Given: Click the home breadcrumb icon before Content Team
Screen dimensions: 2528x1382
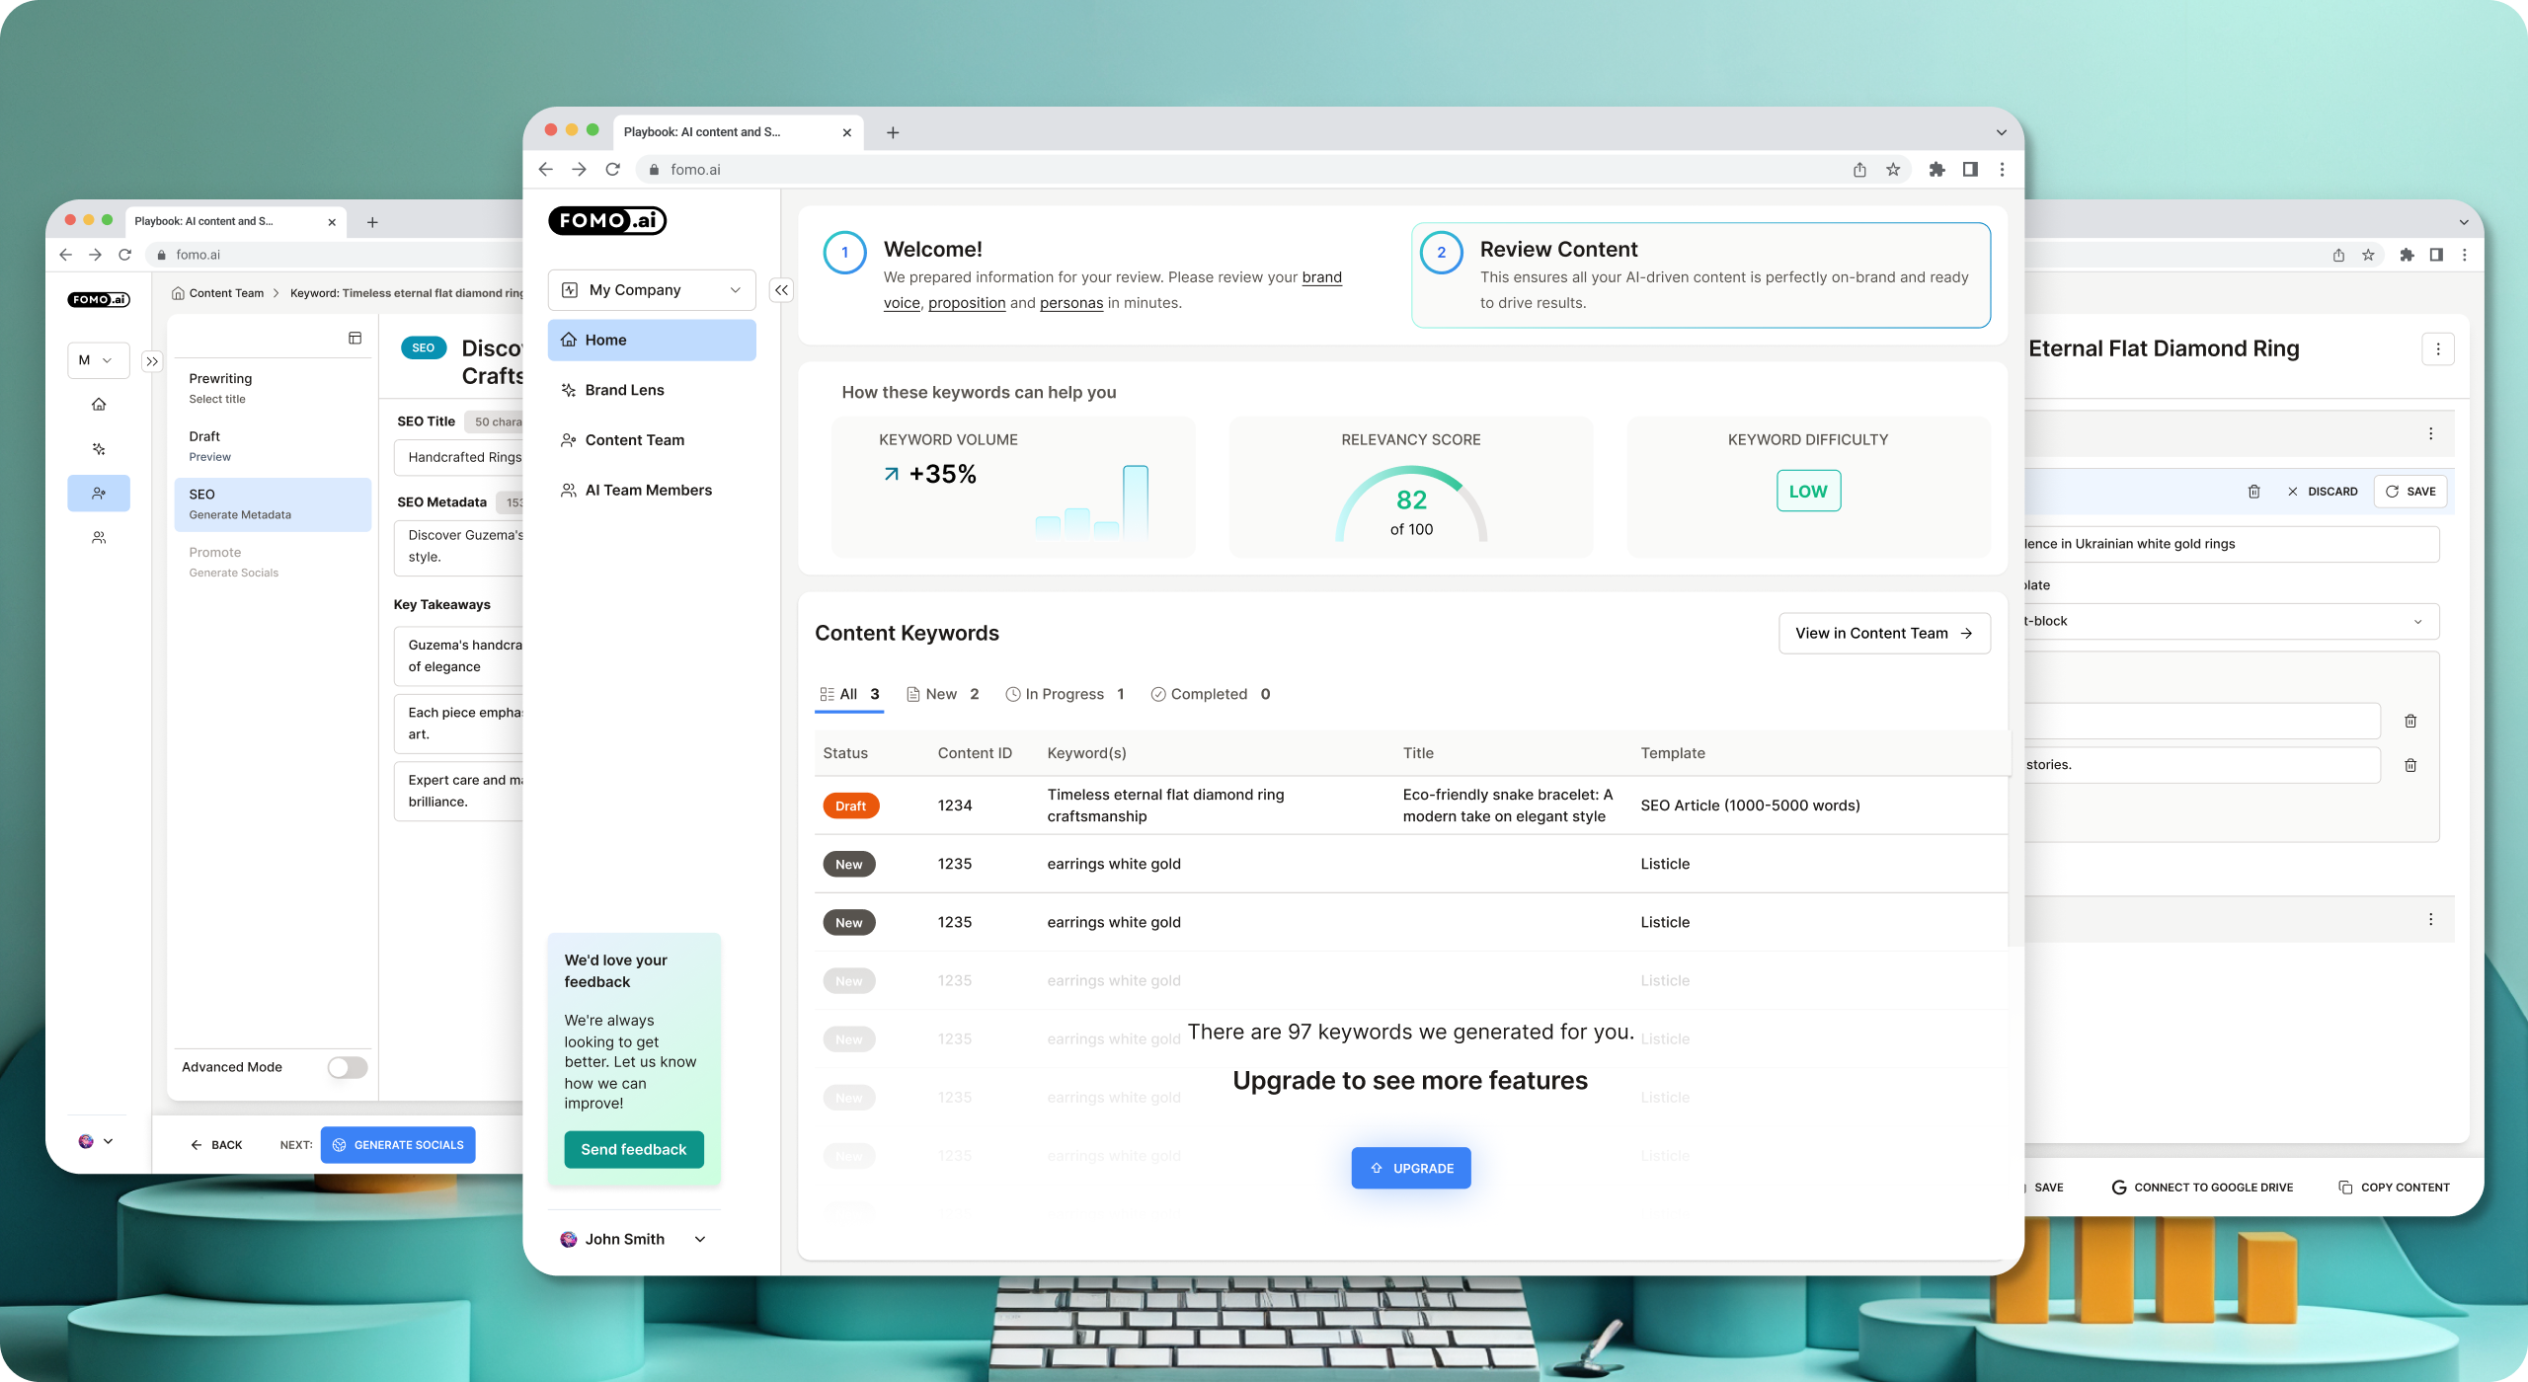Looking at the screenshot, I should pyautogui.click(x=179, y=292).
